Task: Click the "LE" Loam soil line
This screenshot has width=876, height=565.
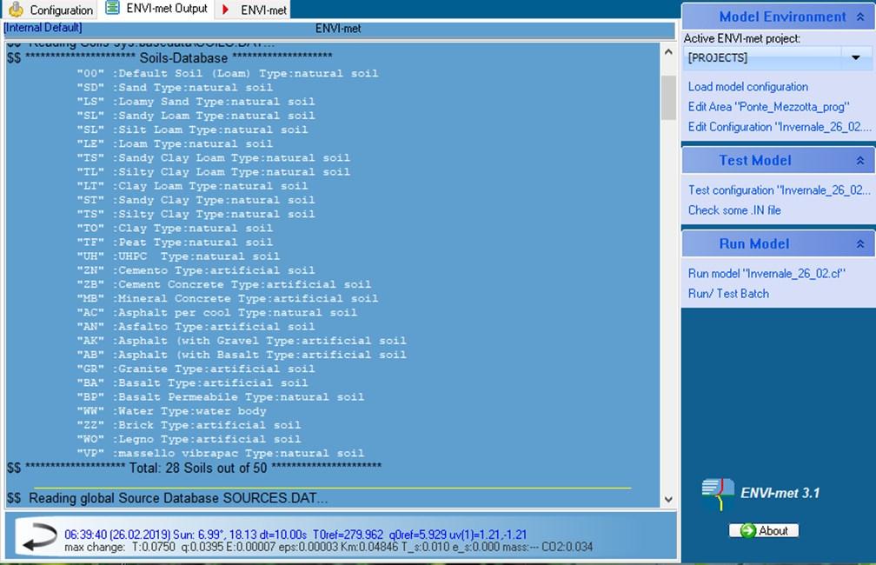Action: click(175, 143)
